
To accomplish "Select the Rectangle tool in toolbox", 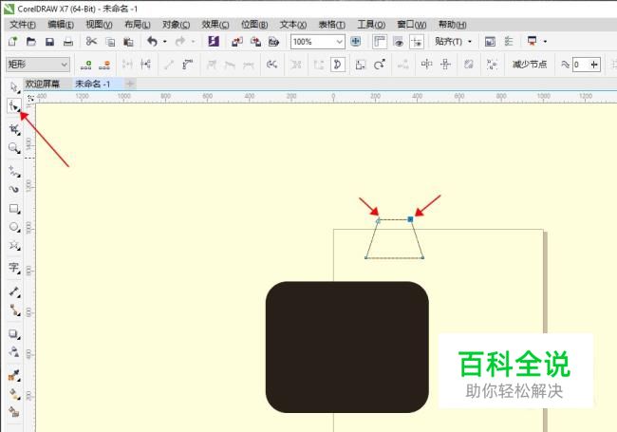I will 14,209.
